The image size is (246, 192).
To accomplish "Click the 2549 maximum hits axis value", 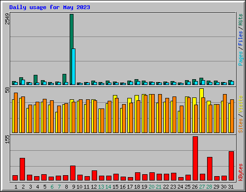I will coord(7,19).
